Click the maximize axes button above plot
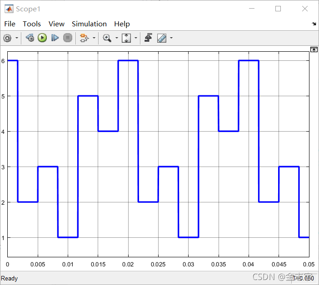319x285 pixels. (x=314, y=49)
